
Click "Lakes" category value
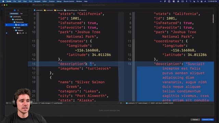91,91
